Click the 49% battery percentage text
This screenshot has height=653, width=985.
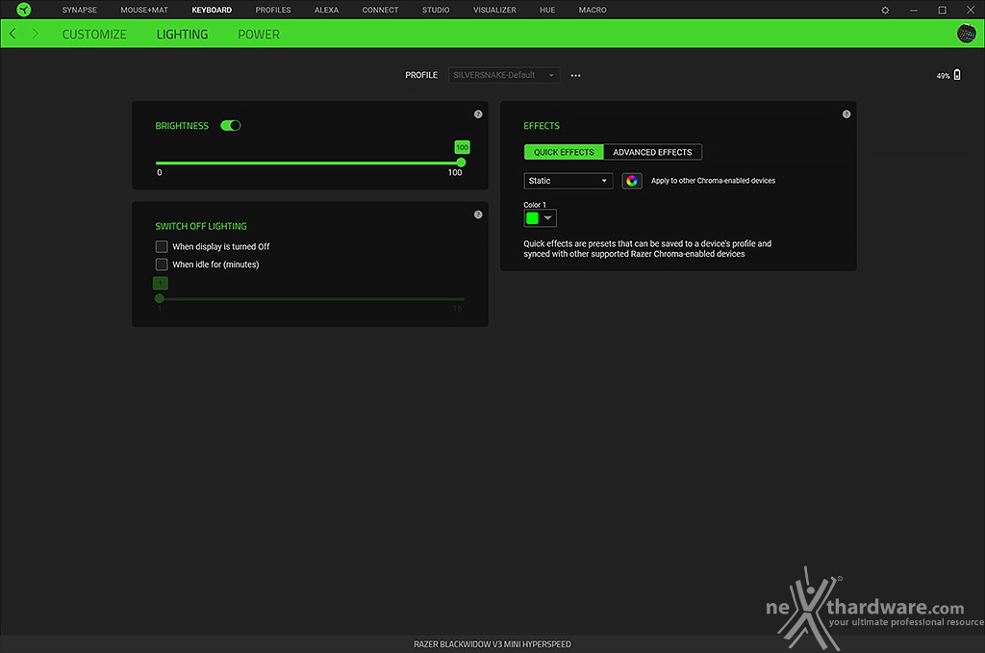(943, 76)
